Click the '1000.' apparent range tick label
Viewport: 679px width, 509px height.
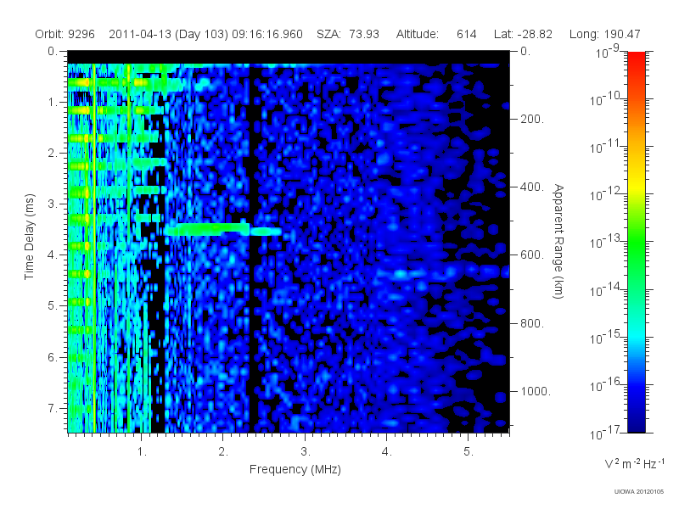(536, 391)
